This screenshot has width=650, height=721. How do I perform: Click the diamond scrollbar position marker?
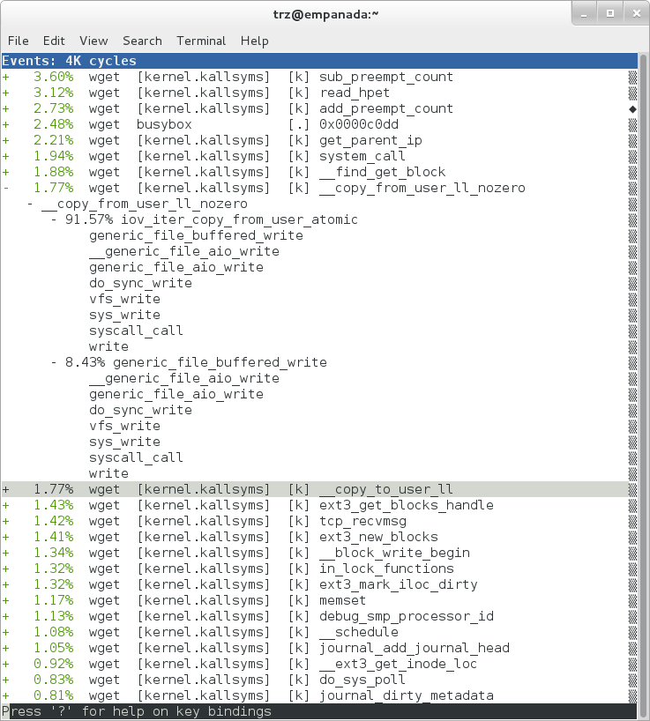631,108
